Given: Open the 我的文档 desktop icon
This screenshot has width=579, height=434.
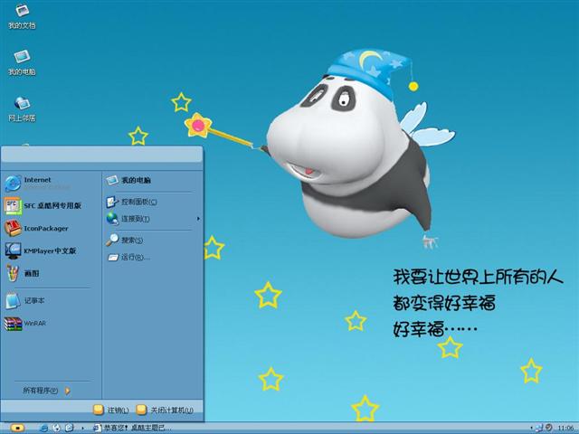Looking at the screenshot, I should [x=22, y=16].
